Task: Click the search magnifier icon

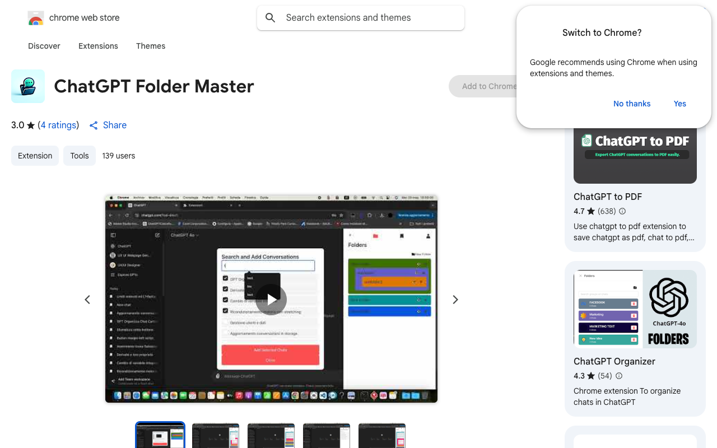Action: point(271,18)
